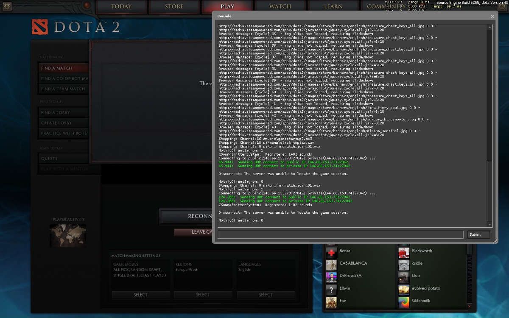Image resolution: width=509 pixels, height=318 pixels.
Task: Open Ellwin's question mark avatar
Action: point(331,289)
